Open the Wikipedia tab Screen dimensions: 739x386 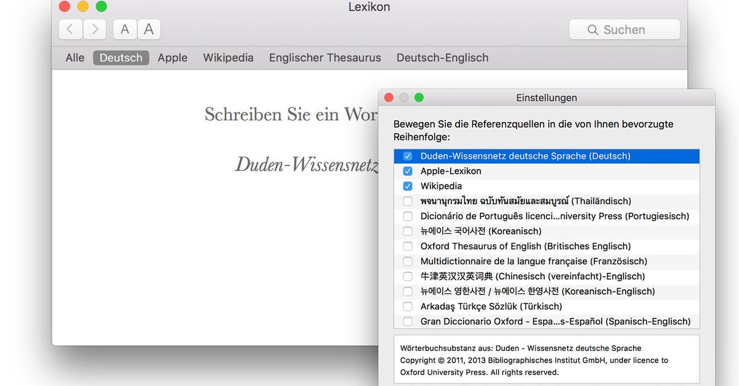click(x=228, y=58)
